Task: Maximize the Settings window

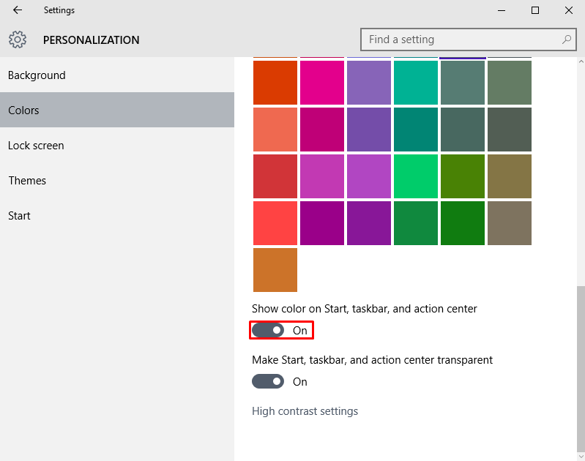Action: tap(535, 10)
